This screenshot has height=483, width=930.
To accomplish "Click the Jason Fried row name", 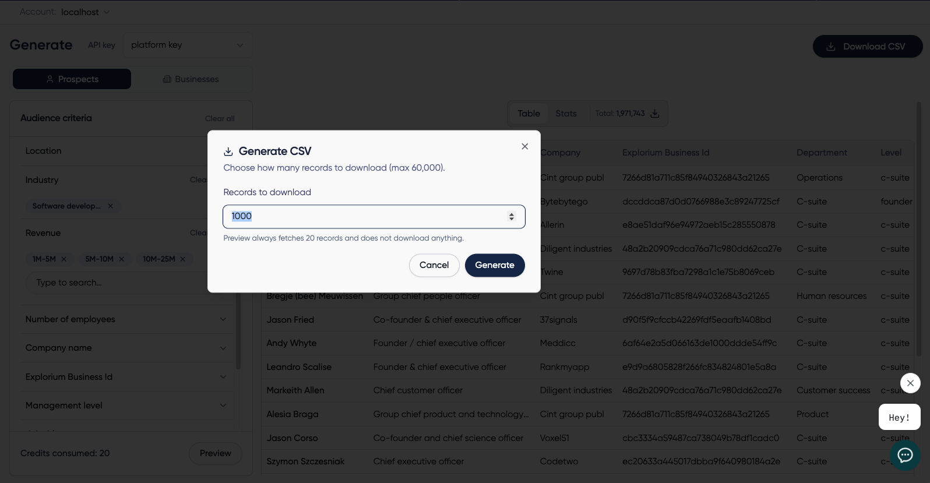I will (290, 320).
